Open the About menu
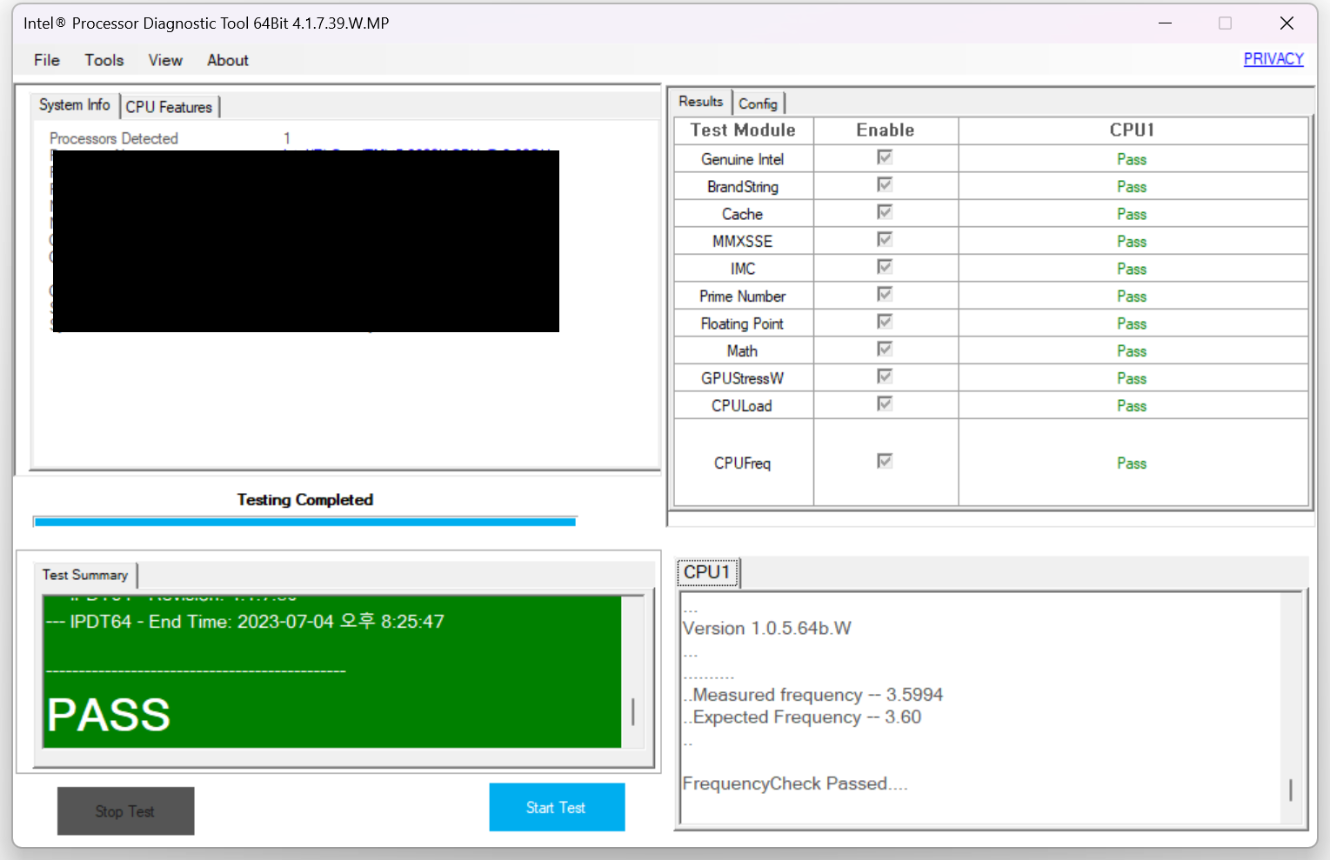1330x860 pixels. point(228,60)
